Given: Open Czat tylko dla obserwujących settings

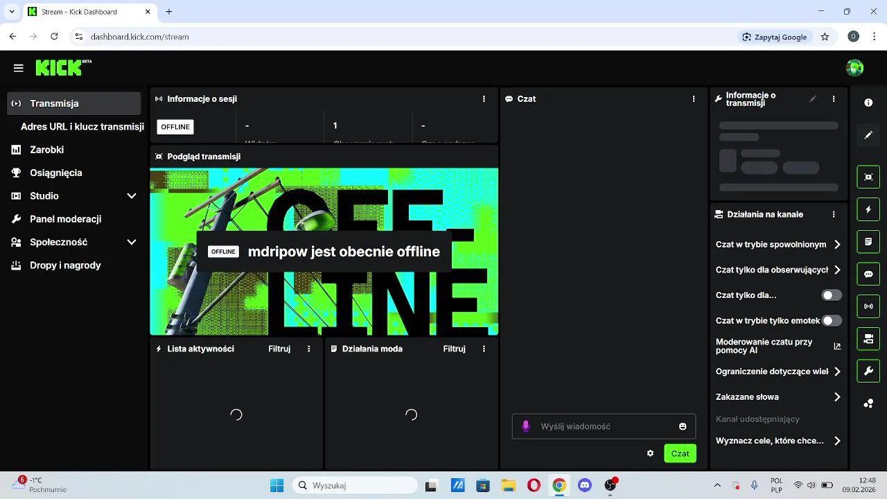Looking at the screenshot, I should pos(778,270).
